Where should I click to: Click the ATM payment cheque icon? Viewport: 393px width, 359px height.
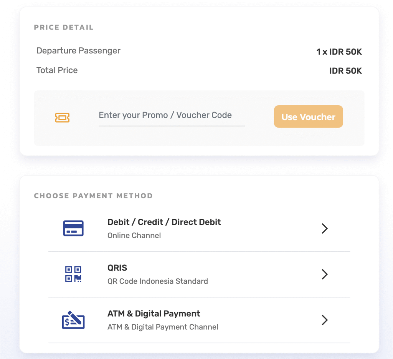pyautogui.click(x=73, y=320)
